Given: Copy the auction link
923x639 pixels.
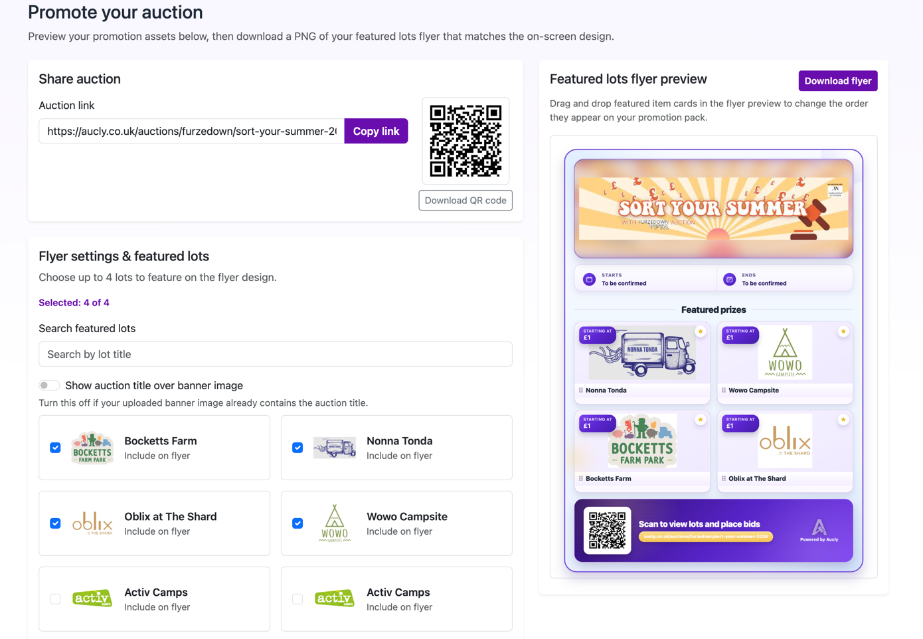Looking at the screenshot, I should [376, 132].
